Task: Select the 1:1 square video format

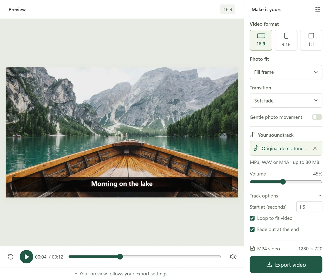Action: pyautogui.click(x=311, y=40)
